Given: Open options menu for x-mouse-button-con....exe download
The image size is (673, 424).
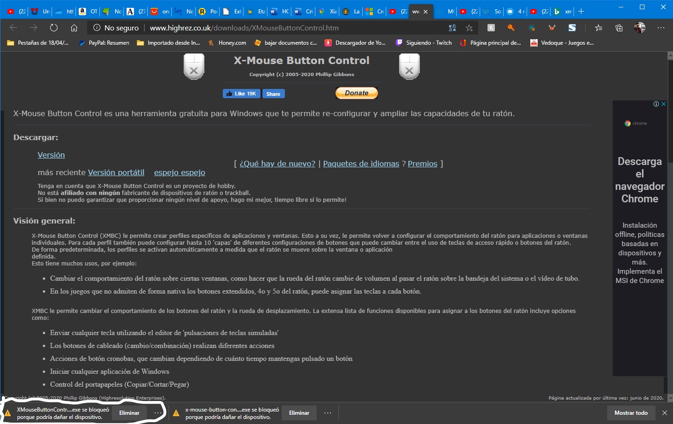Looking at the screenshot, I should [x=328, y=413].
